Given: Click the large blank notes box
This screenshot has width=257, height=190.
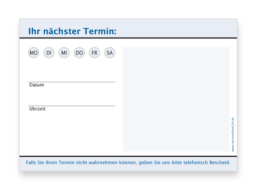Looking at the screenshot, I should click(x=176, y=99).
